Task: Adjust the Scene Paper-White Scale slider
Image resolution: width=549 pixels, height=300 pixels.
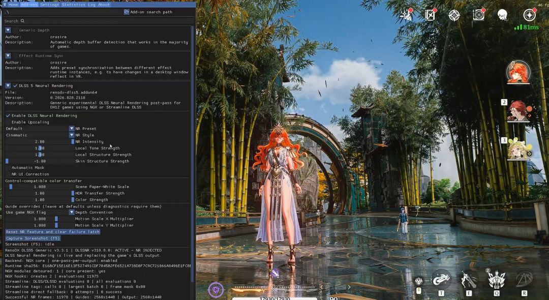Action: [40, 187]
